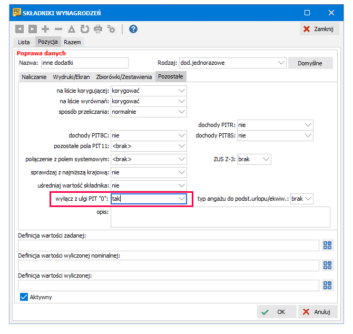The height and width of the screenshot is (334, 353).
Task: Click the Domyślne button
Action: point(310,63)
